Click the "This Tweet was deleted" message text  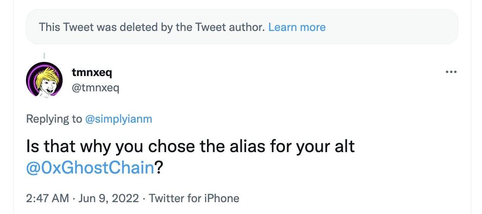point(152,27)
